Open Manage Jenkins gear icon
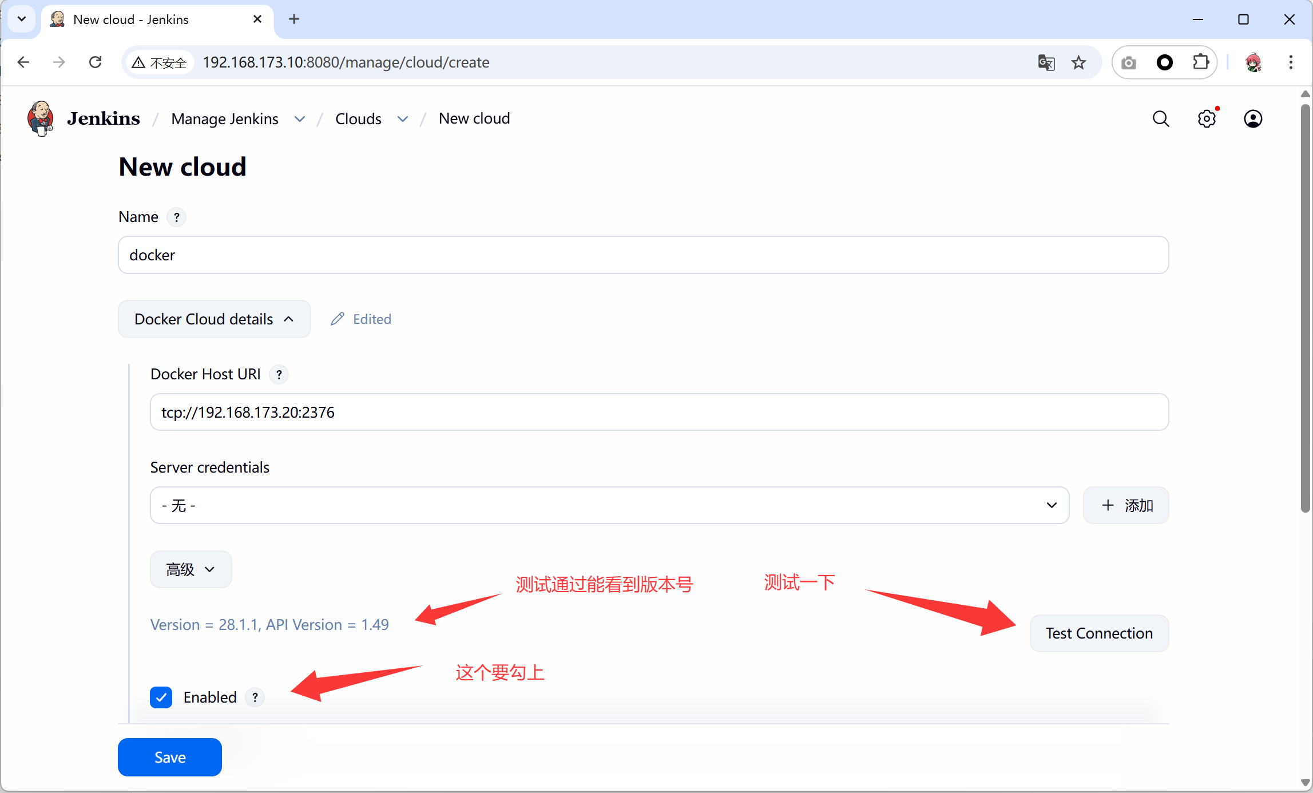1313x793 pixels. pyautogui.click(x=1207, y=119)
